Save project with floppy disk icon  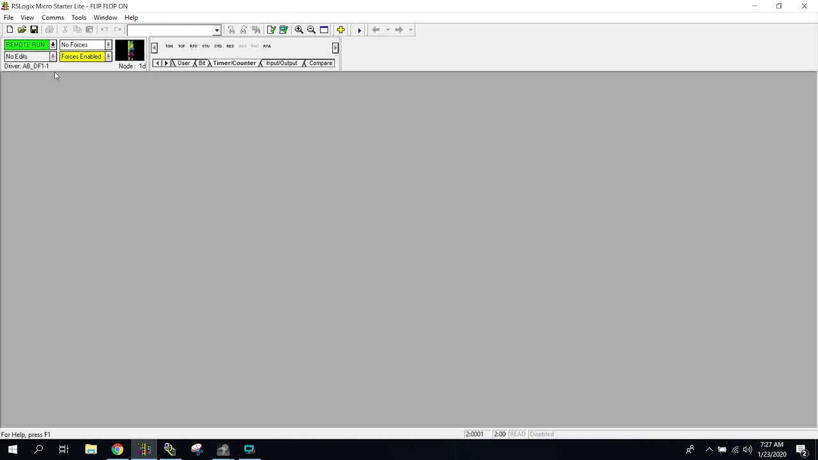34,29
